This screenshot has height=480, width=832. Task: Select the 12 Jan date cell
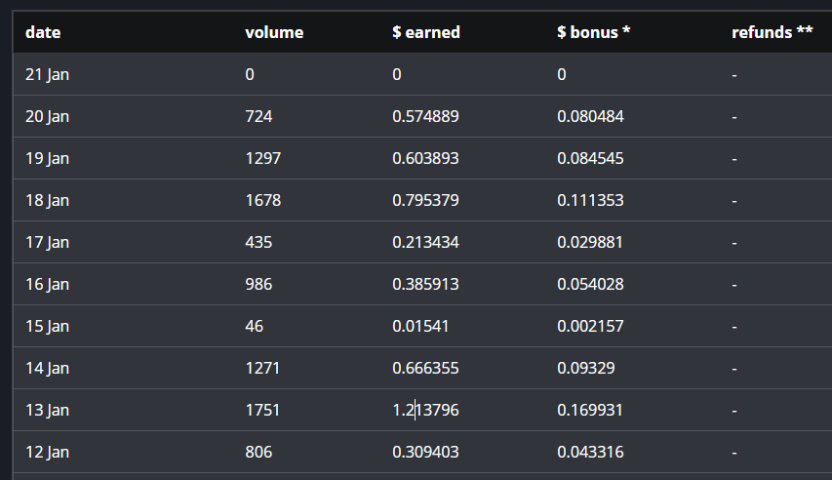point(47,452)
